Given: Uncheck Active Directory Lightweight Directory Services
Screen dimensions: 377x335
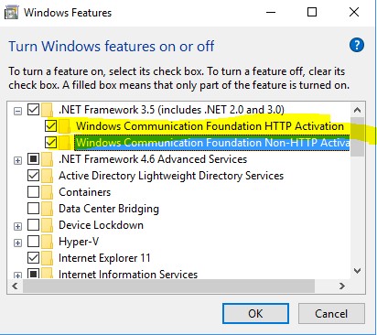Looking at the screenshot, I should tap(33, 176).
